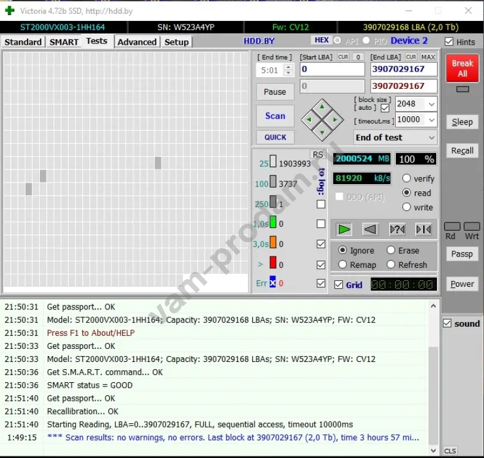The height and width of the screenshot is (458, 484).
Task: Open the block size 2048 dropdown
Action: tap(432, 104)
